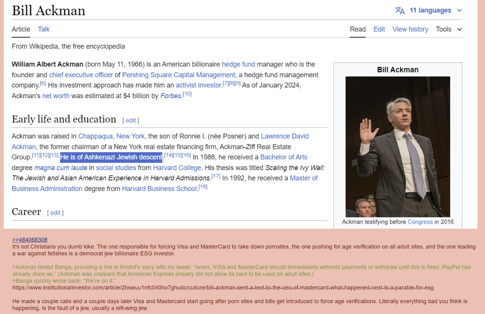Open the Bill Ackman infobox photo
Viewport: 485px width, 314px height.
398,147
